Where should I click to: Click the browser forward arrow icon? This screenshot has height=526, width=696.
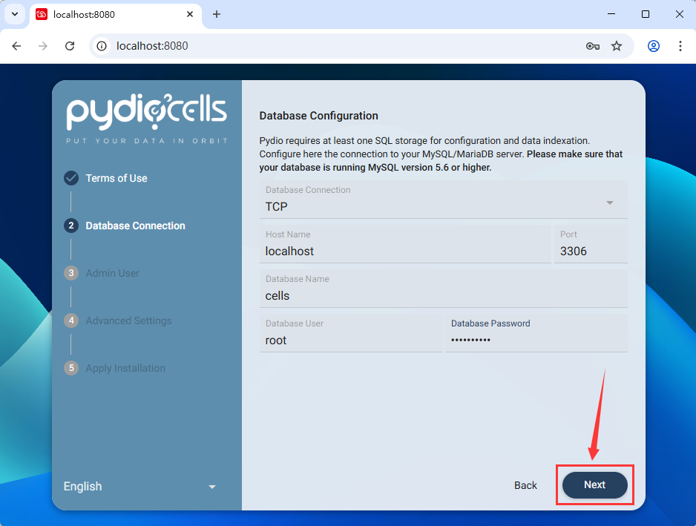click(x=42, y=46)
